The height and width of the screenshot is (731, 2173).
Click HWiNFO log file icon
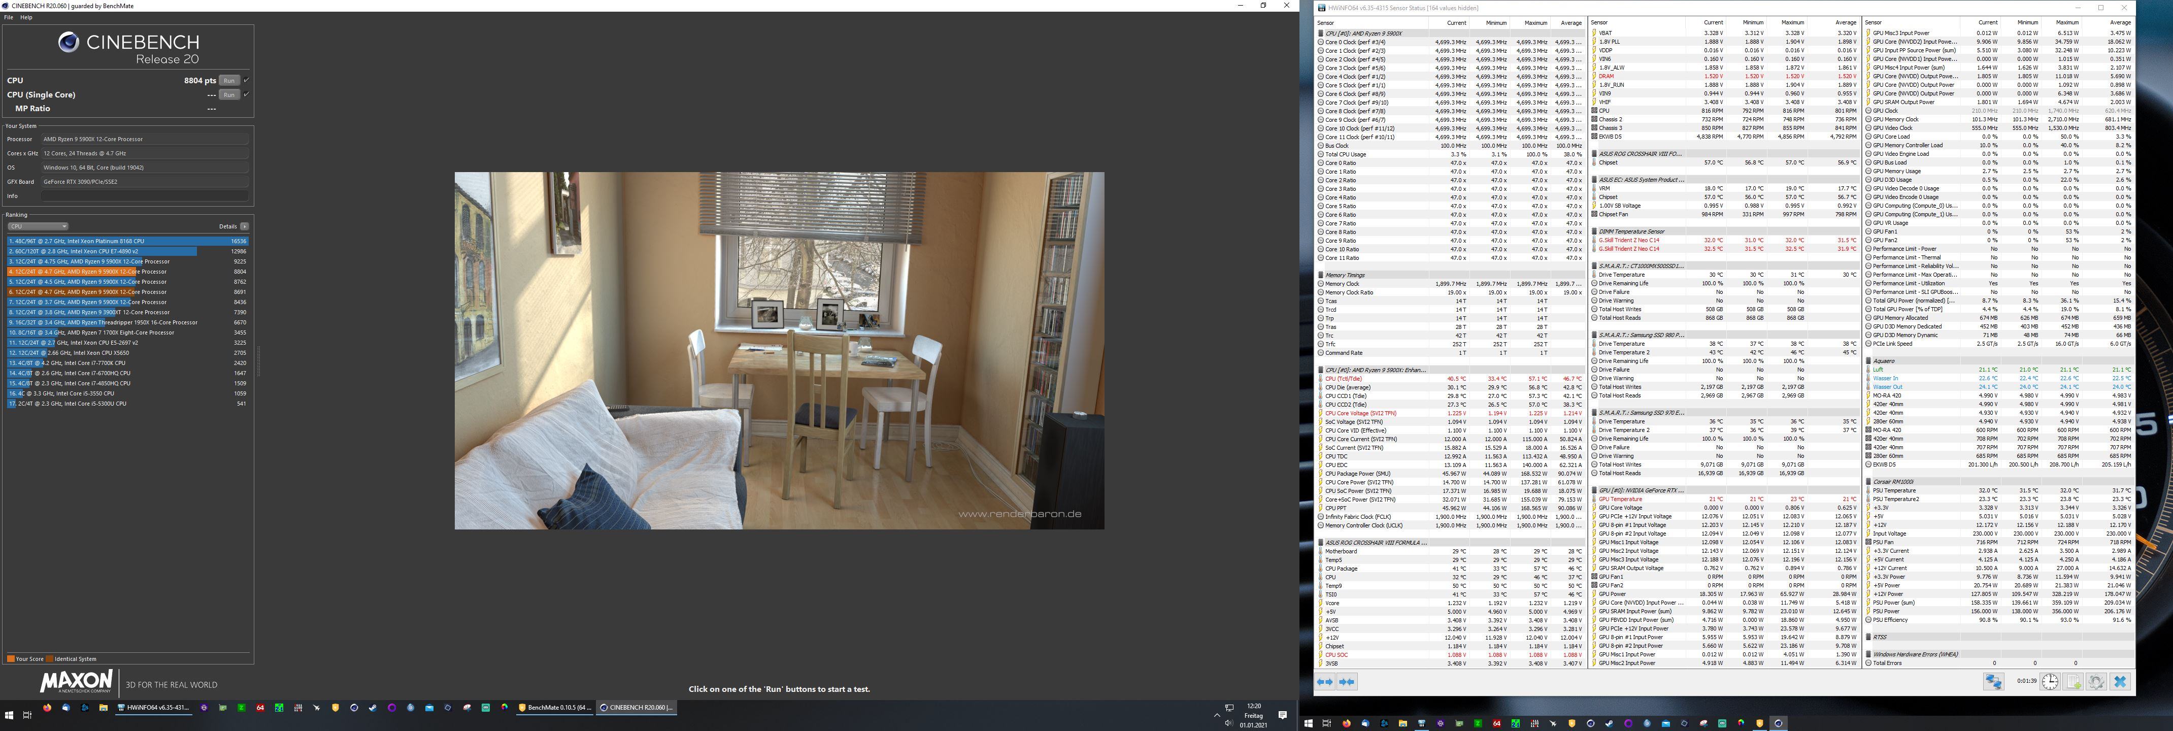point(2074,682)
